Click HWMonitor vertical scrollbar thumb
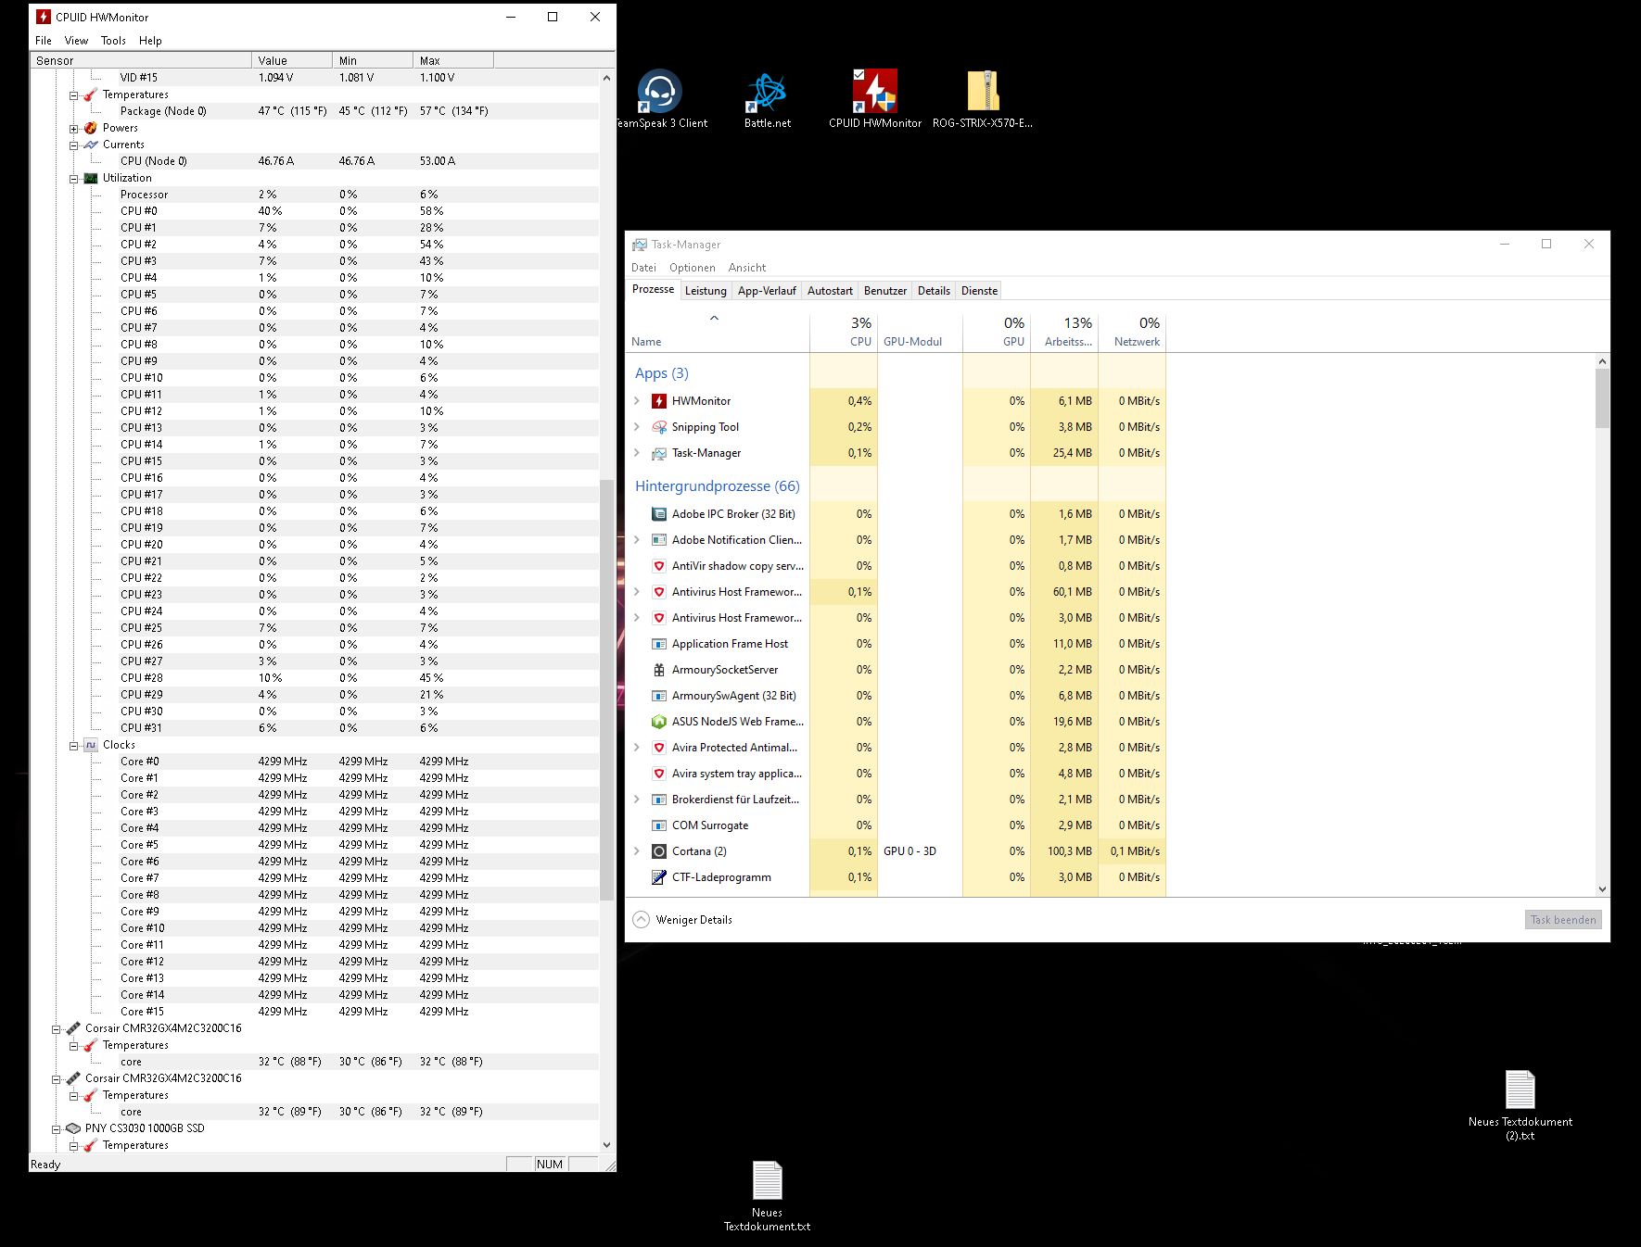The image size is (1641, 1247). coord(607,689)
